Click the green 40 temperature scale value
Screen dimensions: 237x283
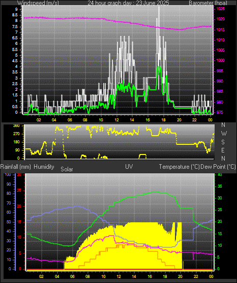point(220,174)
